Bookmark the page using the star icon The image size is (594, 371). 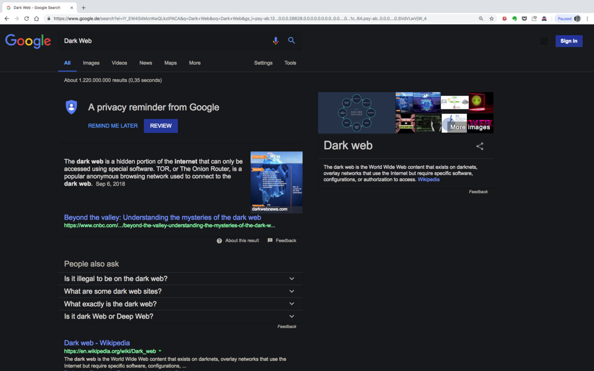click(492, 18)
